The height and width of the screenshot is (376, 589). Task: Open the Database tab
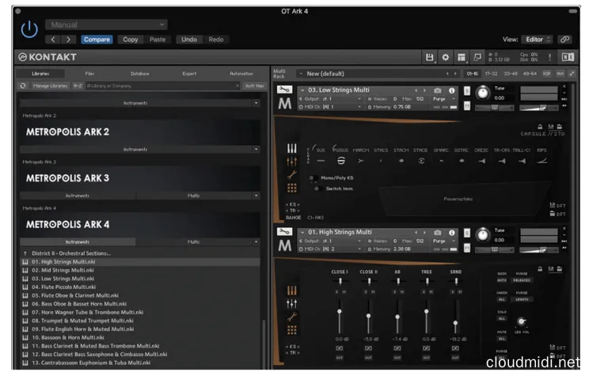(139, 73)
